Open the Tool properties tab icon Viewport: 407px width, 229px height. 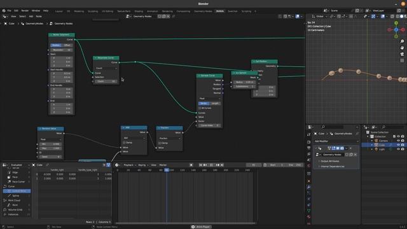click(308, 135)
